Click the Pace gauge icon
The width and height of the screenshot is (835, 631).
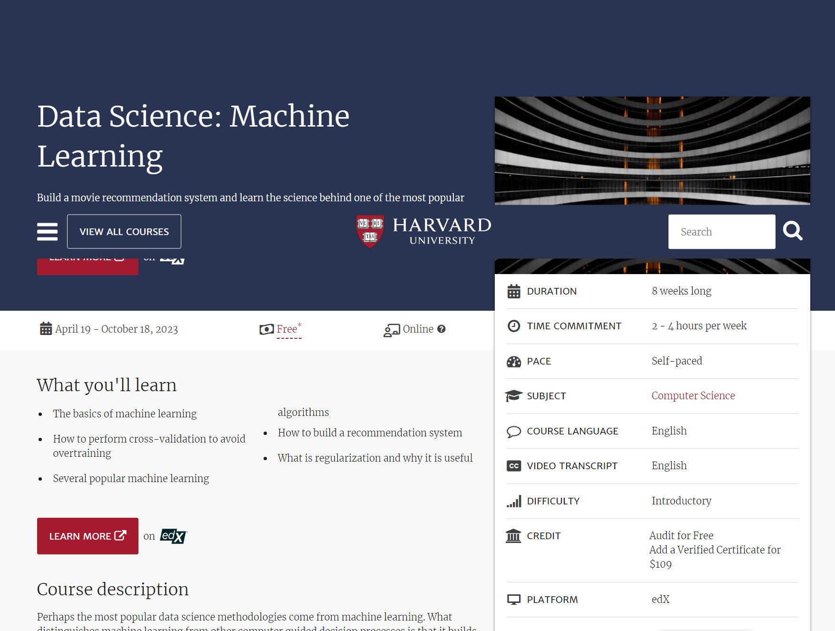coord(514,361)
